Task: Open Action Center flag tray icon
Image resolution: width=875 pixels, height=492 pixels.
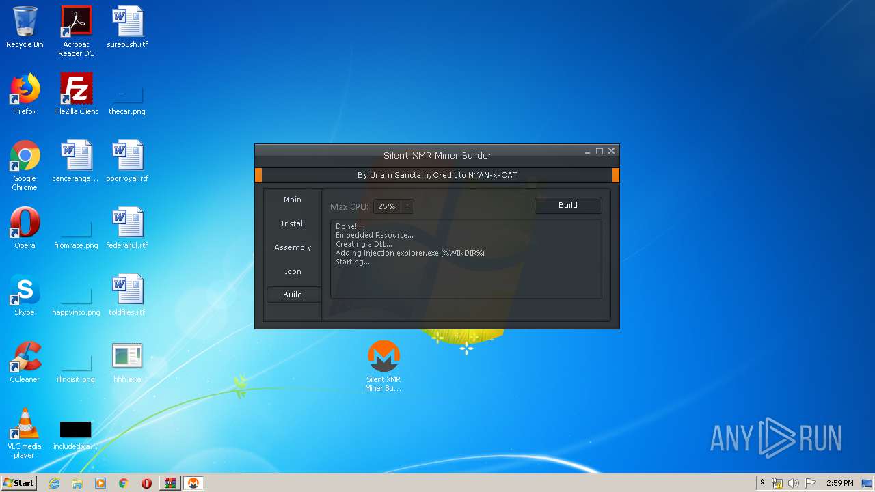Action: pyautogui.click(x=810, y=483)
